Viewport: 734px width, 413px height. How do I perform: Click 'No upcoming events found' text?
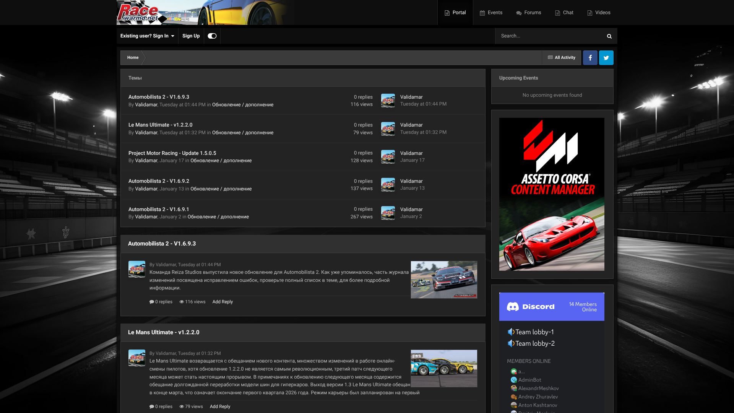click(552, 95)
